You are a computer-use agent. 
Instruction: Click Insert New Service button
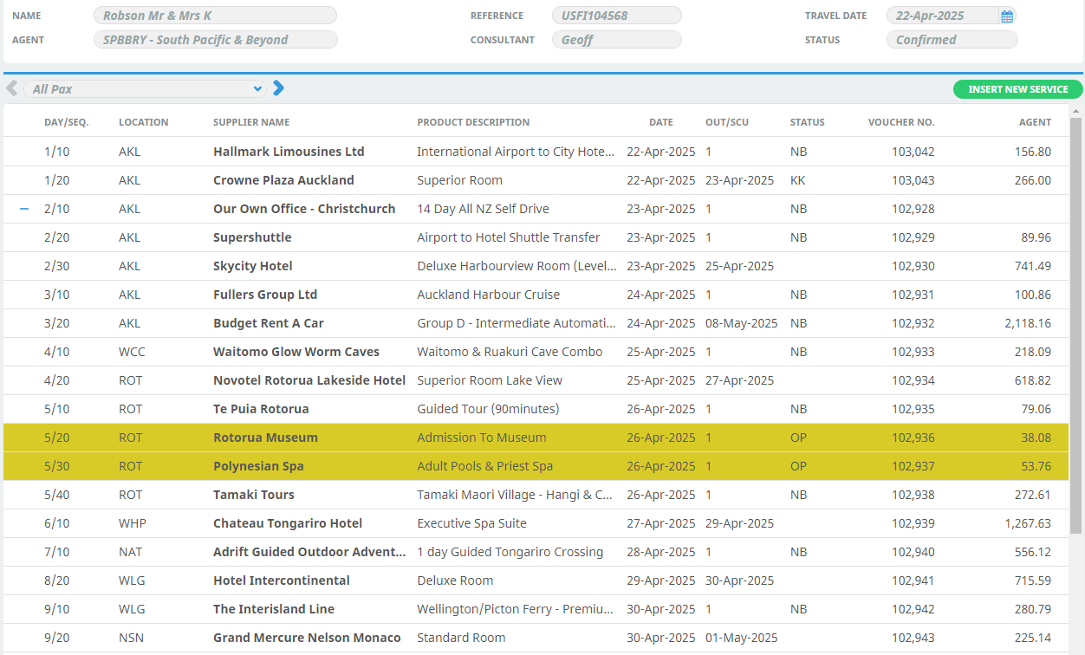[x=1017, y=89]
